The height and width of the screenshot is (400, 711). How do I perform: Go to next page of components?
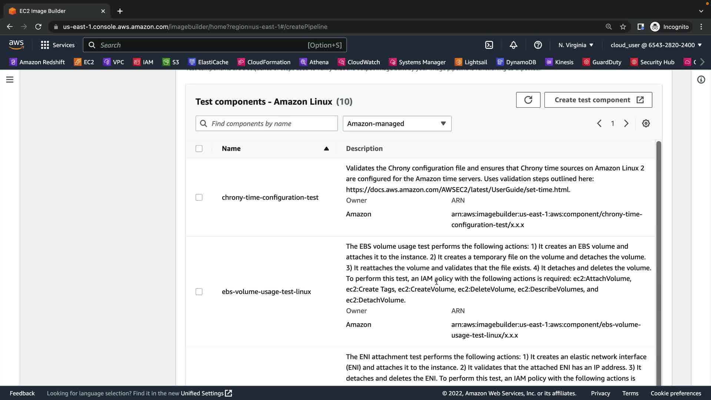(x=626, y=124)
